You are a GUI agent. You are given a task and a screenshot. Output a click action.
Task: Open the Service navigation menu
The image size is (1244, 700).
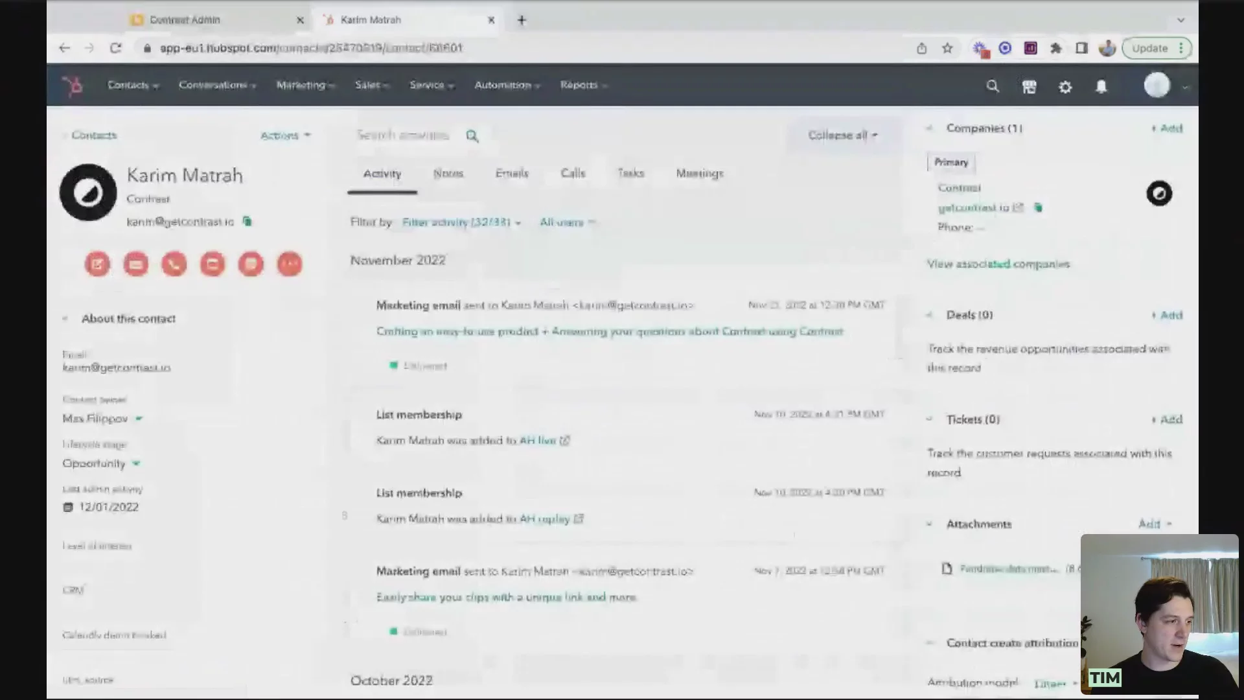pyautogui.click(x=432, y=85)
